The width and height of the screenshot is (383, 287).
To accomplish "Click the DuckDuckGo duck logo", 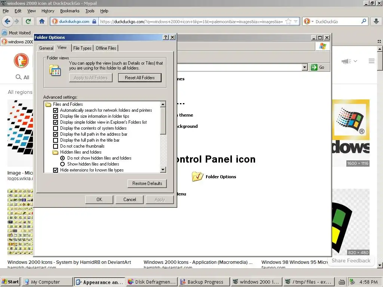I will [21, 60].
